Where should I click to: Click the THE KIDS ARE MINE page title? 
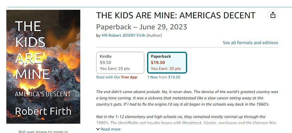point(176,15)
